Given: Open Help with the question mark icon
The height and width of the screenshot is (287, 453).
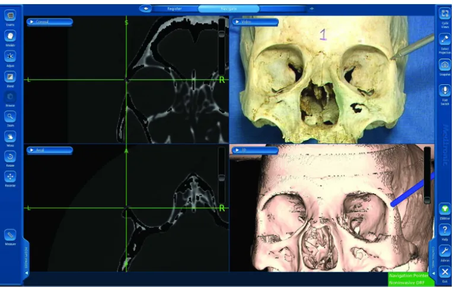Looking at the screenshot, I should [x=445, y=230].
